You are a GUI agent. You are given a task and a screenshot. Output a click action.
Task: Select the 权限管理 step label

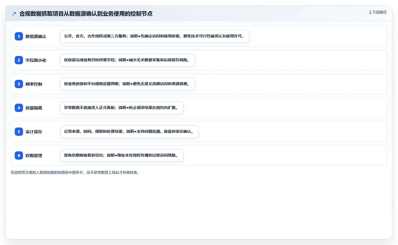pos(34,155)
